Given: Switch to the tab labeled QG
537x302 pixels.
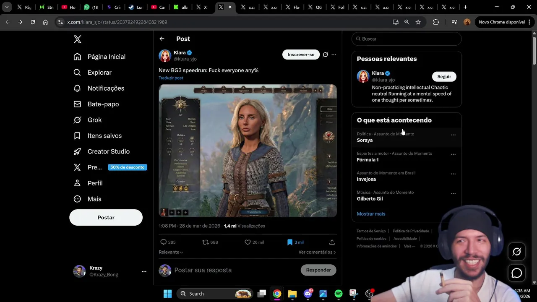Looking at the screenshot, I should tap(315, 7).
